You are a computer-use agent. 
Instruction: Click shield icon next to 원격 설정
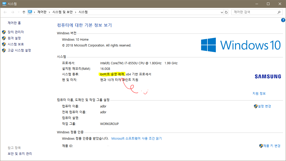click(4, 38)
